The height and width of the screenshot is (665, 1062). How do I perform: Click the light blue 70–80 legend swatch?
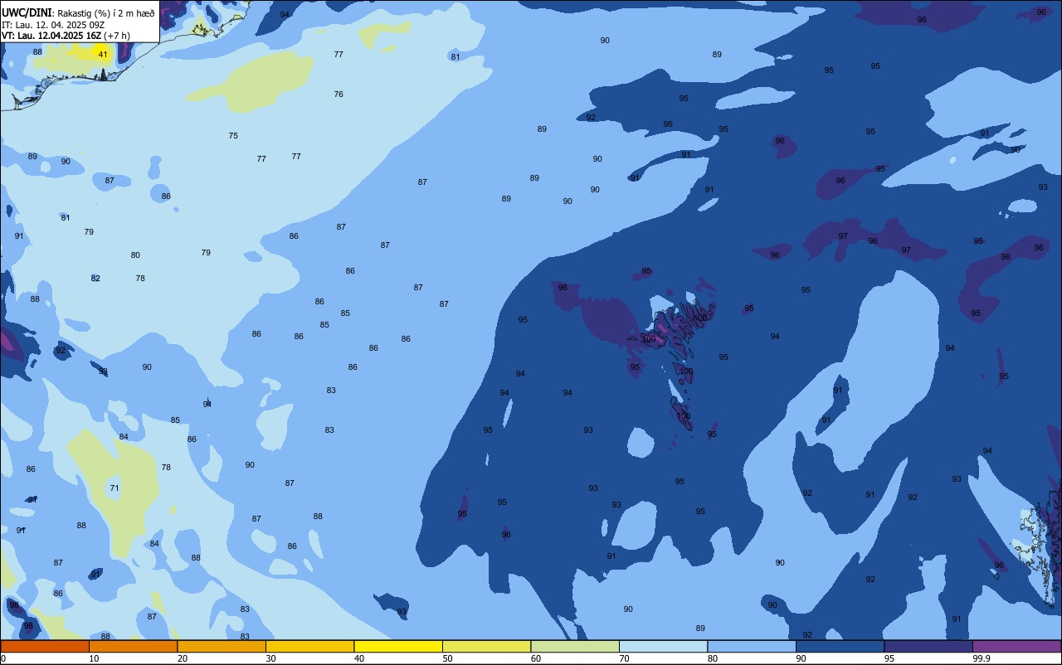(x=663, y=646)
